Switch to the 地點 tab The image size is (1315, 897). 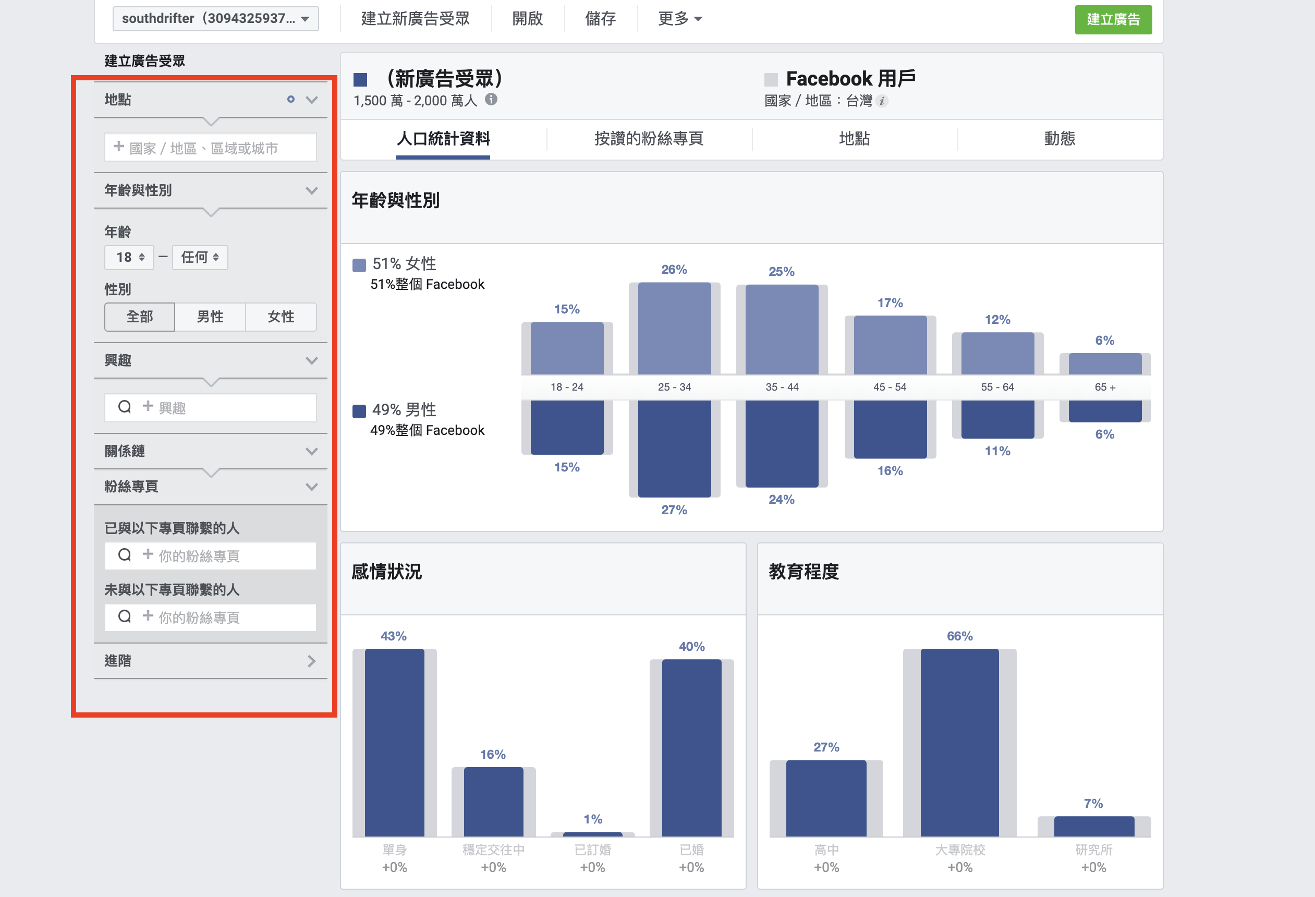point(855,139)
